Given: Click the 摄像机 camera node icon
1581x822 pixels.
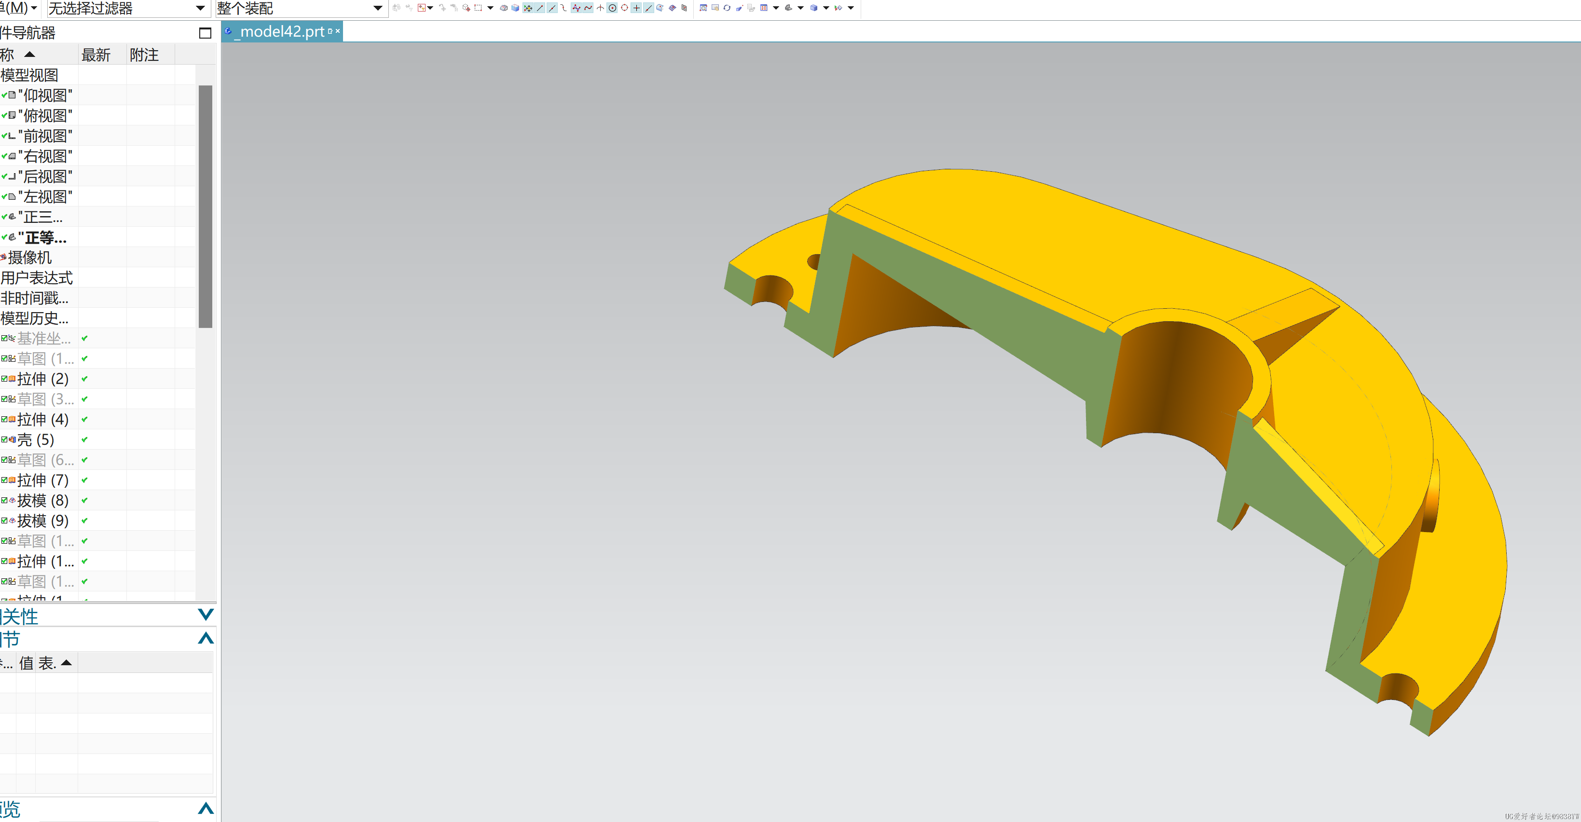Looking at the screenshot, I should pyautogui.click(x=3, y=257).
